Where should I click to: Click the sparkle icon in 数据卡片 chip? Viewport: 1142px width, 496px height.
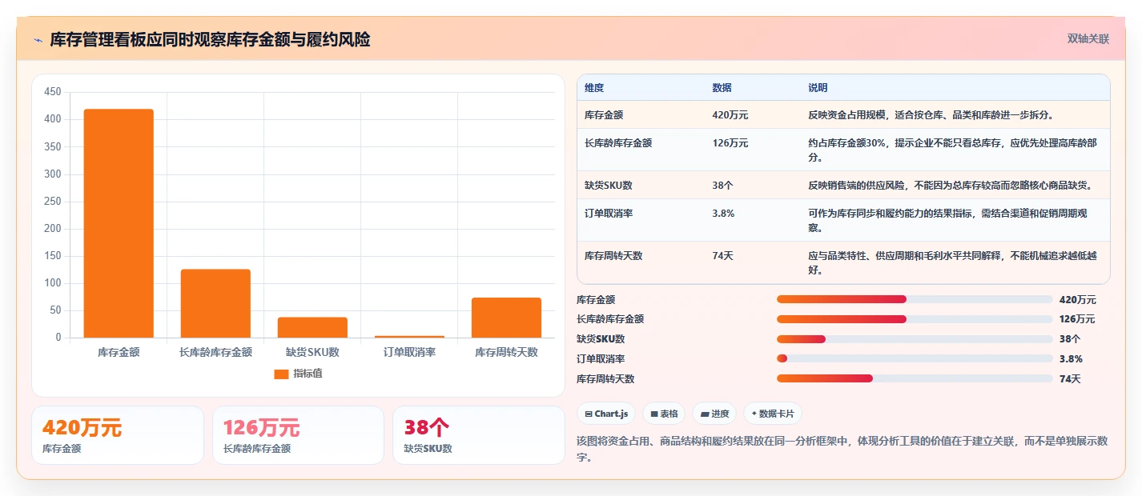point(754,414)
